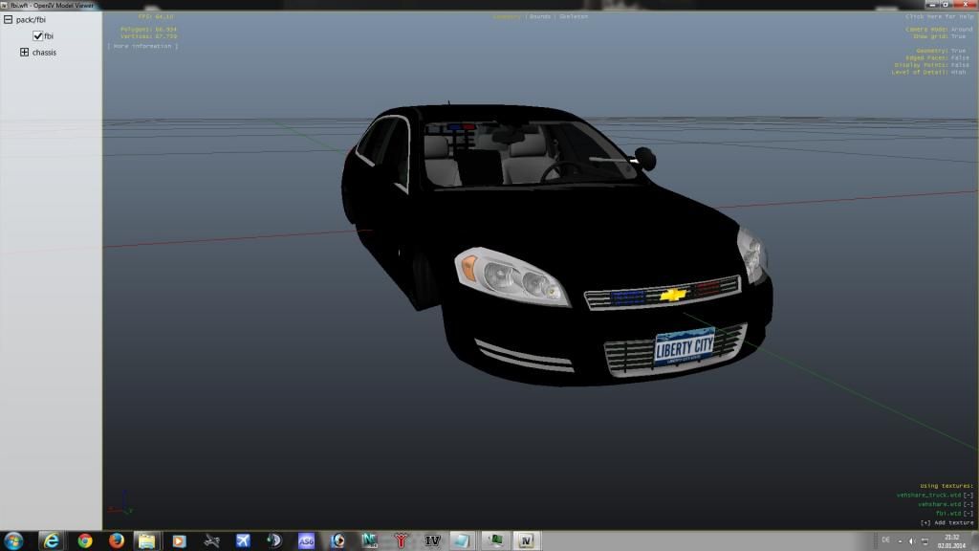Collapse the pack/fbi tree node
This screenshot has height=551, width=979.
7,18
